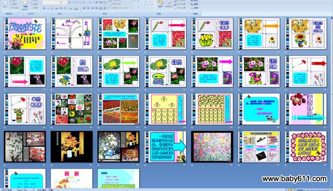This screenshot has width=333, height=191.
Task: Align text right in paragraph group
Action: (x=92, y=8)
